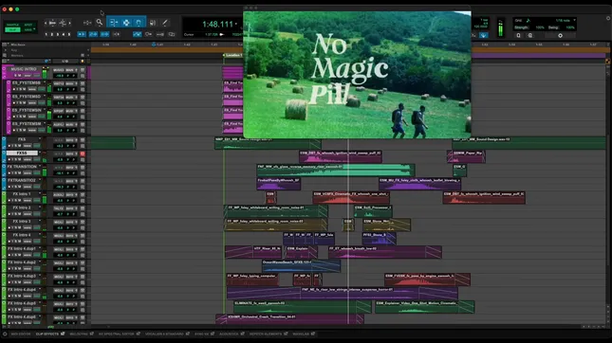
Task: Click the Location 1 marker
Action: click(233, 55)
